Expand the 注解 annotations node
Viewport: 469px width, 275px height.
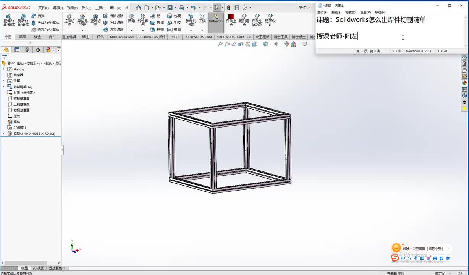[4, 81]
